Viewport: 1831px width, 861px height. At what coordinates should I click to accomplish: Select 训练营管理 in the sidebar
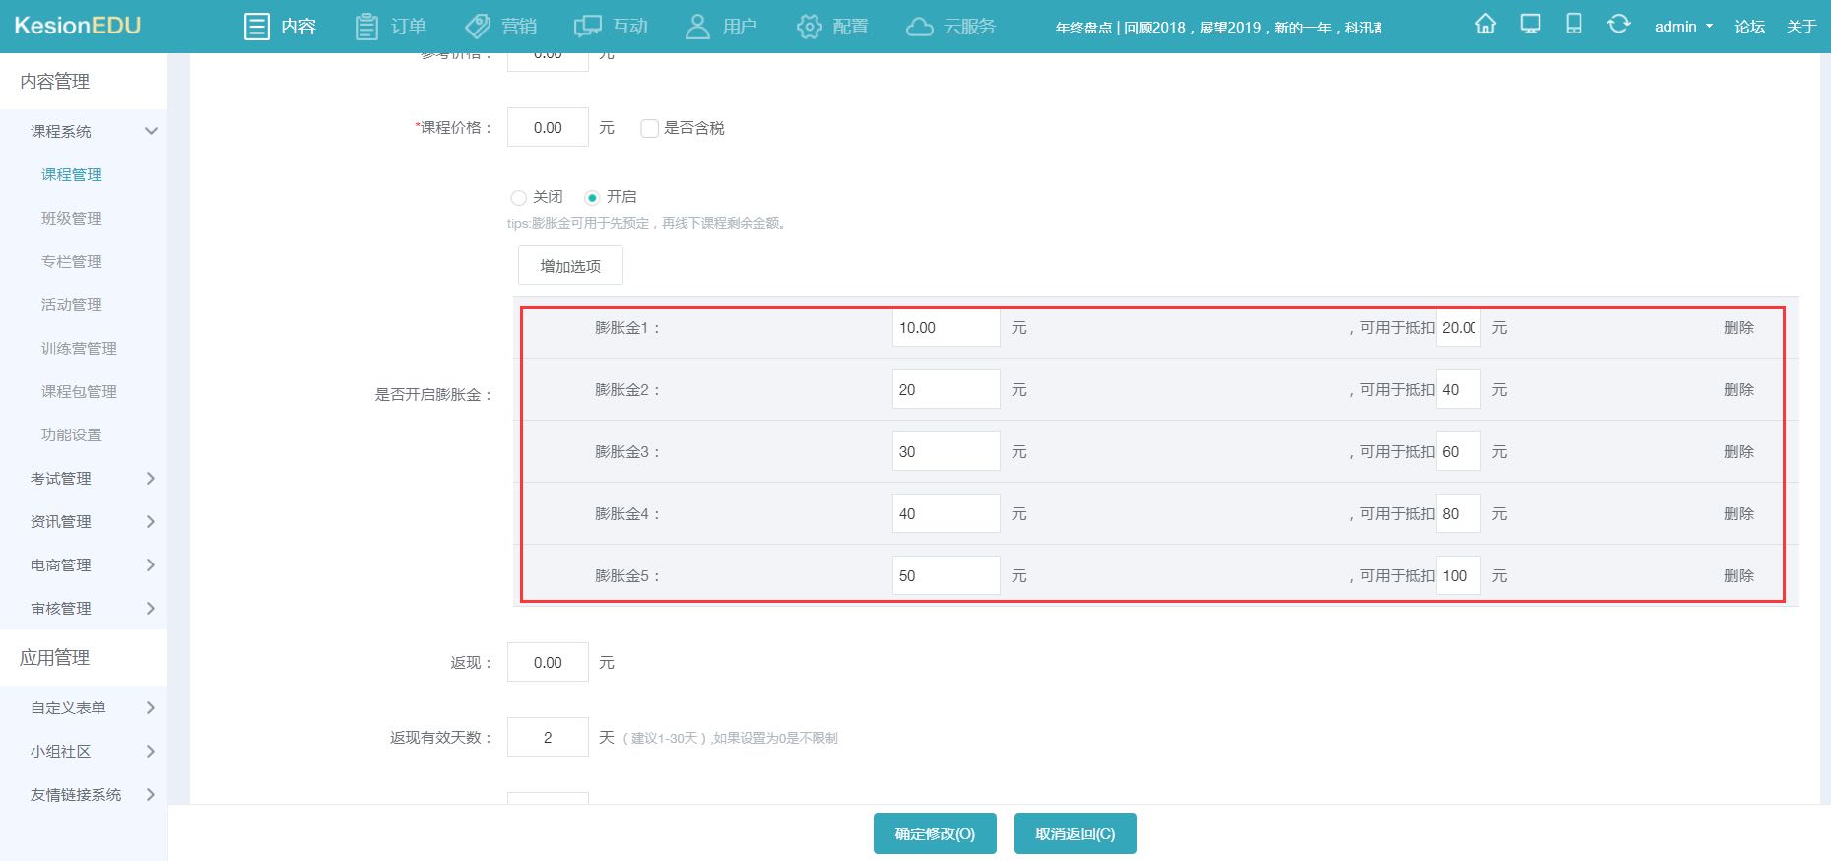coord(79,348)
